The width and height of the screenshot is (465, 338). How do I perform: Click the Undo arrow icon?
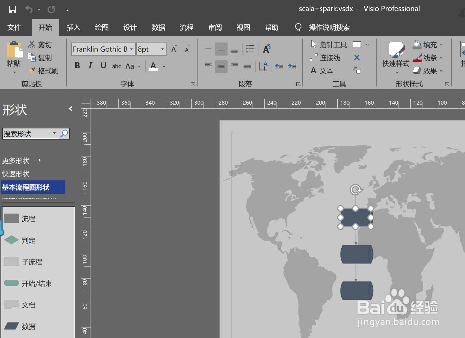point(29,9)
